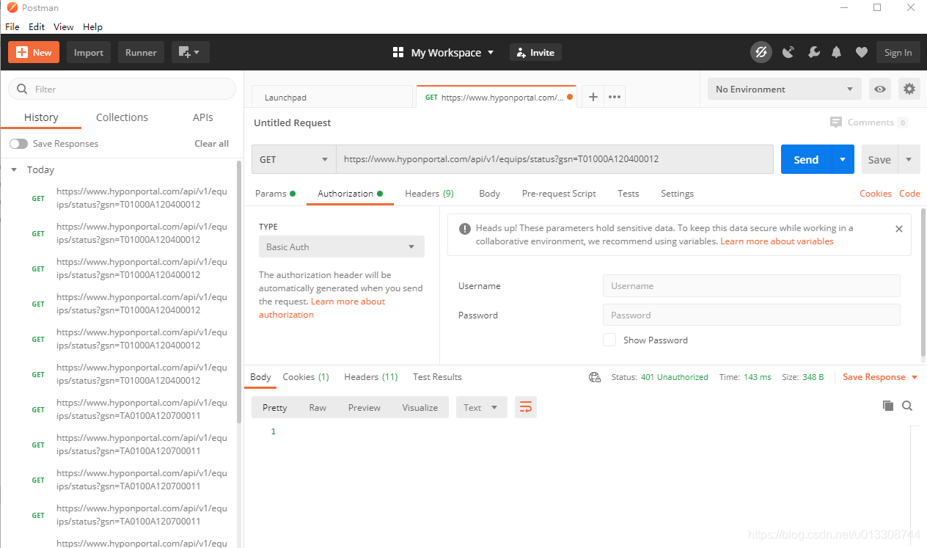The width and height of the screenshot is (927, 548).
Task: Click the Send button
Action: coord(806,159)
